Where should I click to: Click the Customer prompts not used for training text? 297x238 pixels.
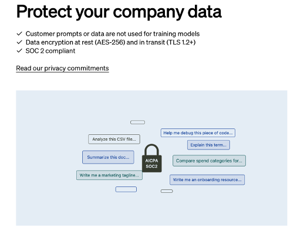point(113,34)
